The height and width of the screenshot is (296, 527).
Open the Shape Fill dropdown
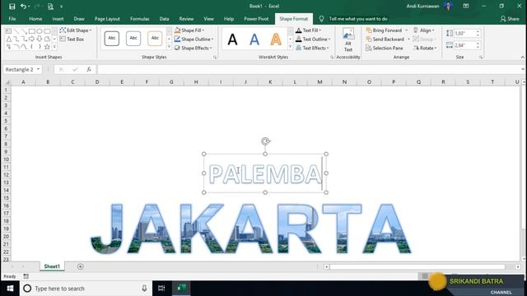pyautogui.click(x=189, y=30)
